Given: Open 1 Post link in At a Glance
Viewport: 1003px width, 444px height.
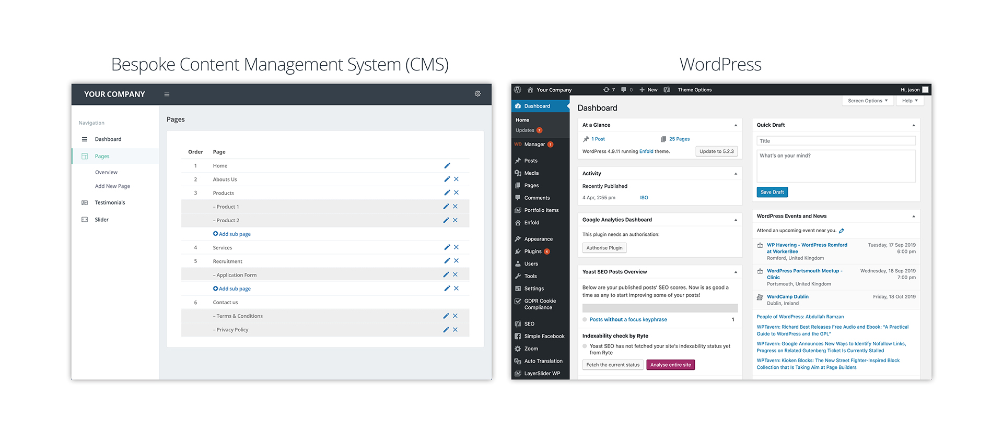Looking at the screenshot, I should pyautogui.click(x=598, y=139).
